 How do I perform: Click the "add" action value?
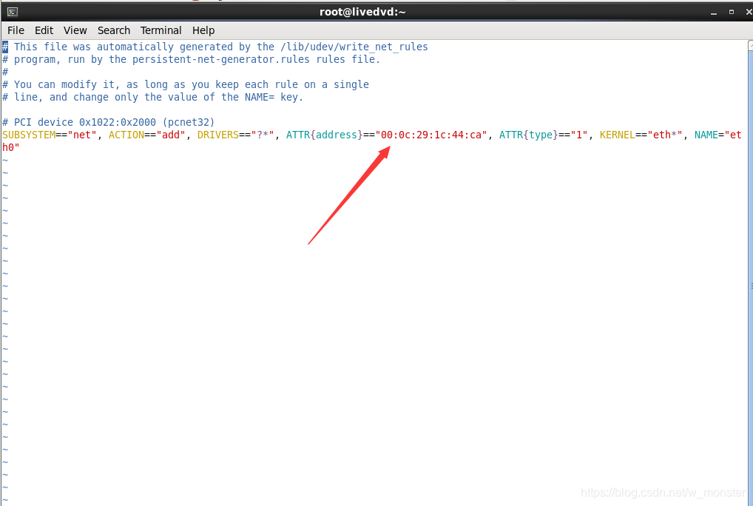click(170, 135)
